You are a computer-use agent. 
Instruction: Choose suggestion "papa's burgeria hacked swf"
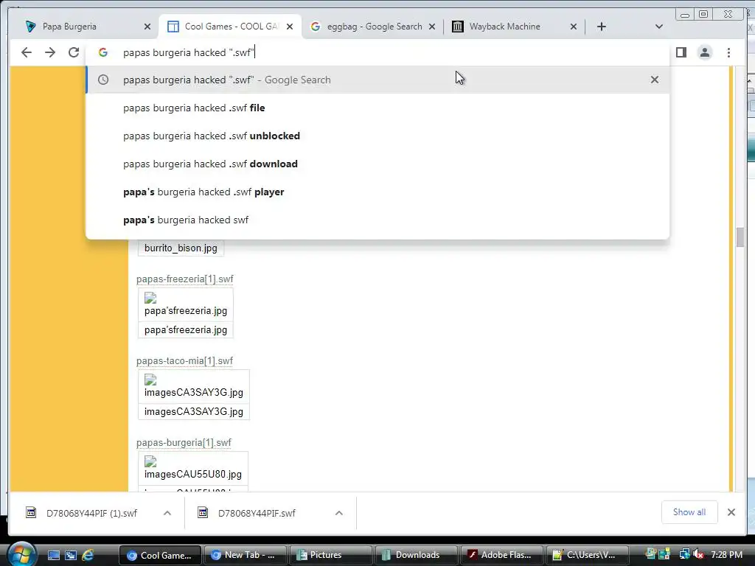pyautogui.click(x=377, y=220)
